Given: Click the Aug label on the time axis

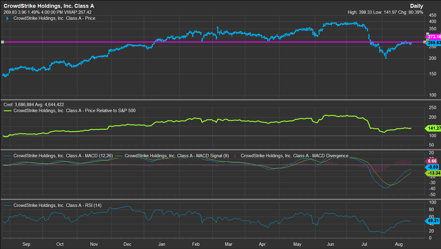Looking at the screenshot, I should point(399,244).
